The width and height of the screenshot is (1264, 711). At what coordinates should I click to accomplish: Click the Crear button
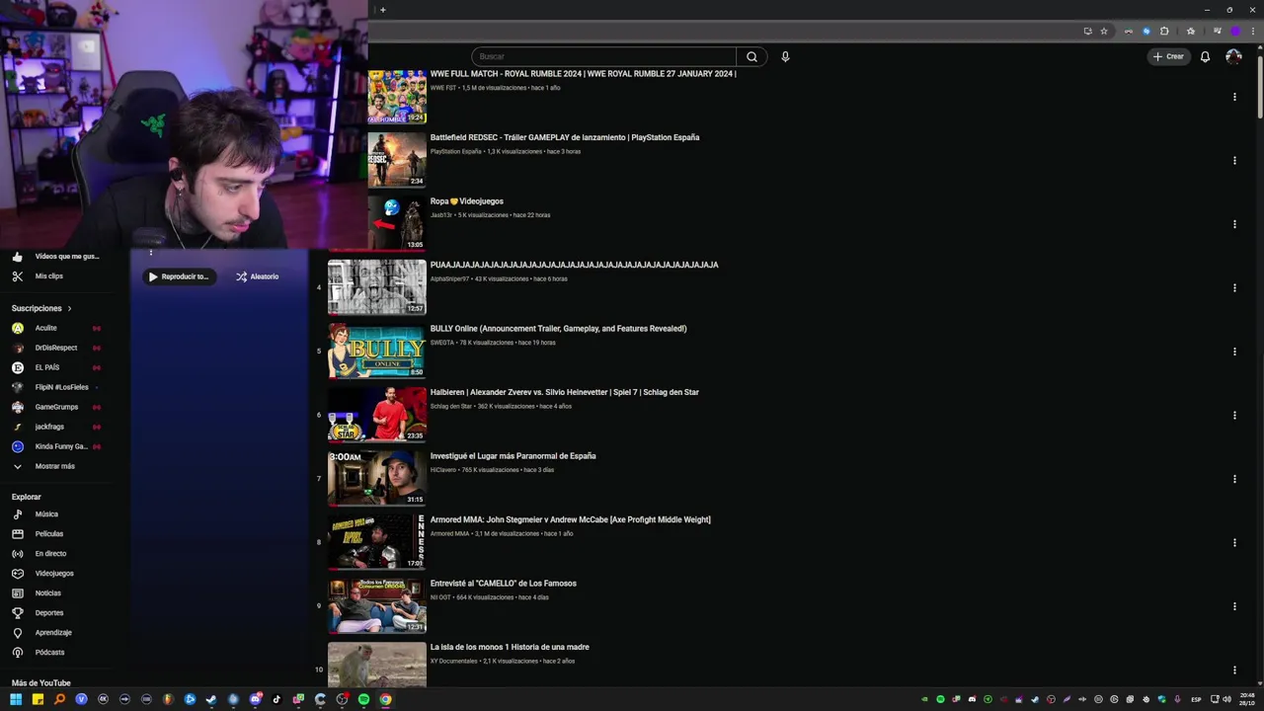pos(1168,56)
